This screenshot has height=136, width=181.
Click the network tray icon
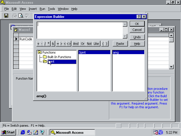[161, 132]
